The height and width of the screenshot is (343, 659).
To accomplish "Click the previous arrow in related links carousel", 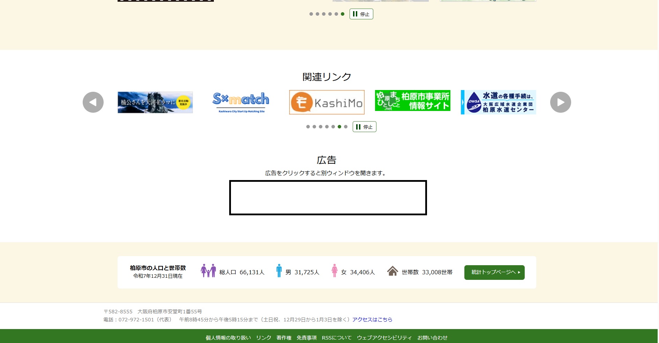I will [x=93, y=102].
